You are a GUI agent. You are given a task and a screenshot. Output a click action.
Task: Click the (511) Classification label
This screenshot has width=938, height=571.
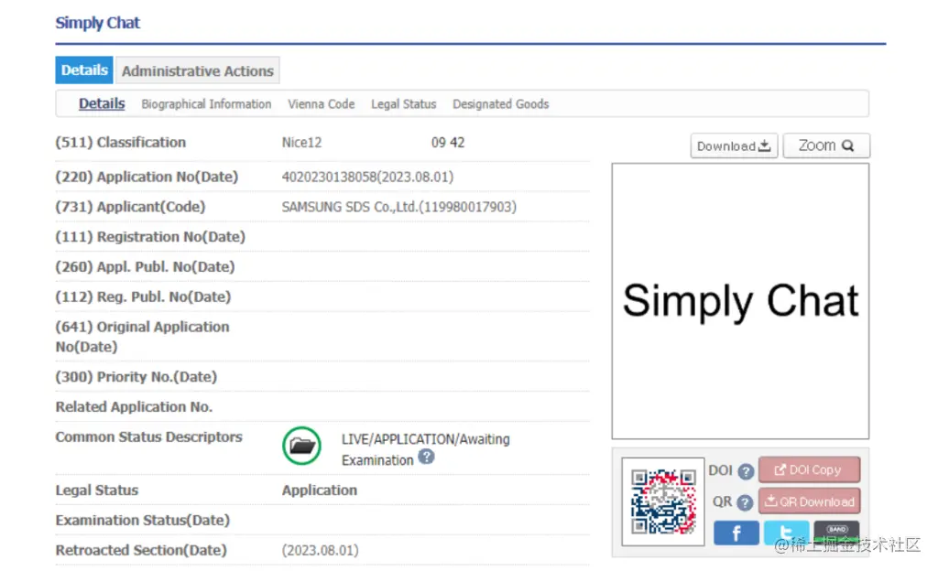121,143
